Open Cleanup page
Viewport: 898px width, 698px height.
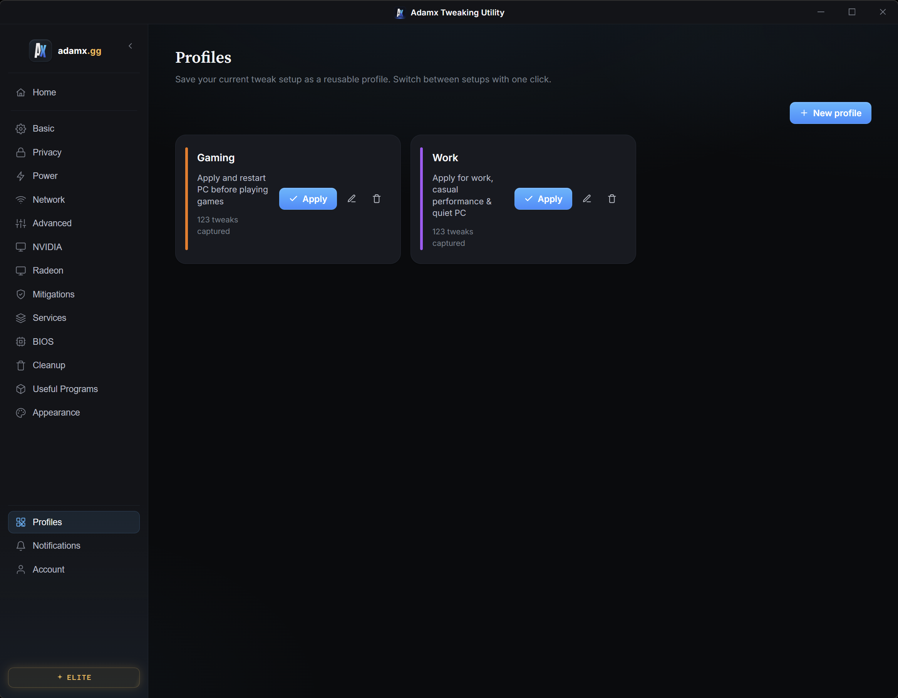tap(74, 365)
